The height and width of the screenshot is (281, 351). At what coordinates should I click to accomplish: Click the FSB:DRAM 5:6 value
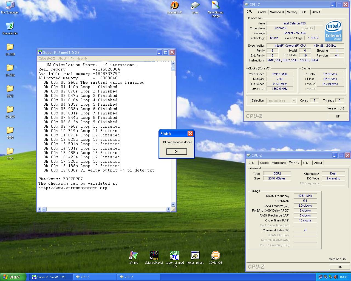(x=305, y=201)
